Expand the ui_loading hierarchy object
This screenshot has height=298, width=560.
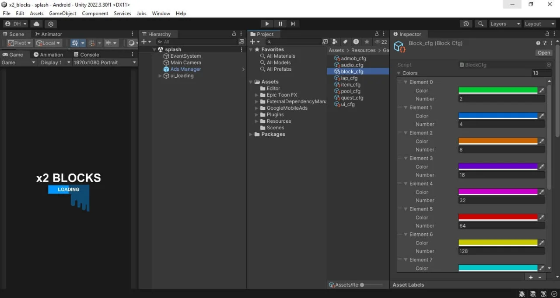pos(160,76)
